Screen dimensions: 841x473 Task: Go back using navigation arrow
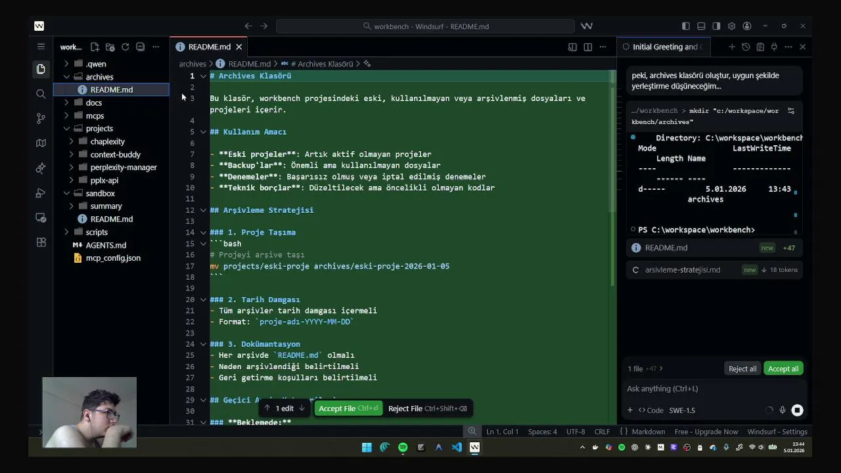pyautogui.click(x=248, y=26)
